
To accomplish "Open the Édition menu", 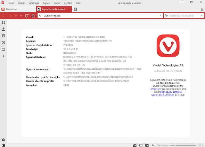I will 22,3.
